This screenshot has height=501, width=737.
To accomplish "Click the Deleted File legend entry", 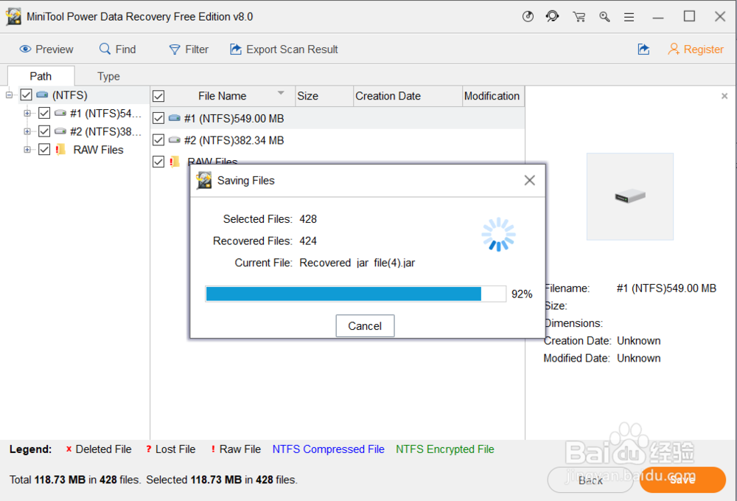I will click(x=99, y=449).
